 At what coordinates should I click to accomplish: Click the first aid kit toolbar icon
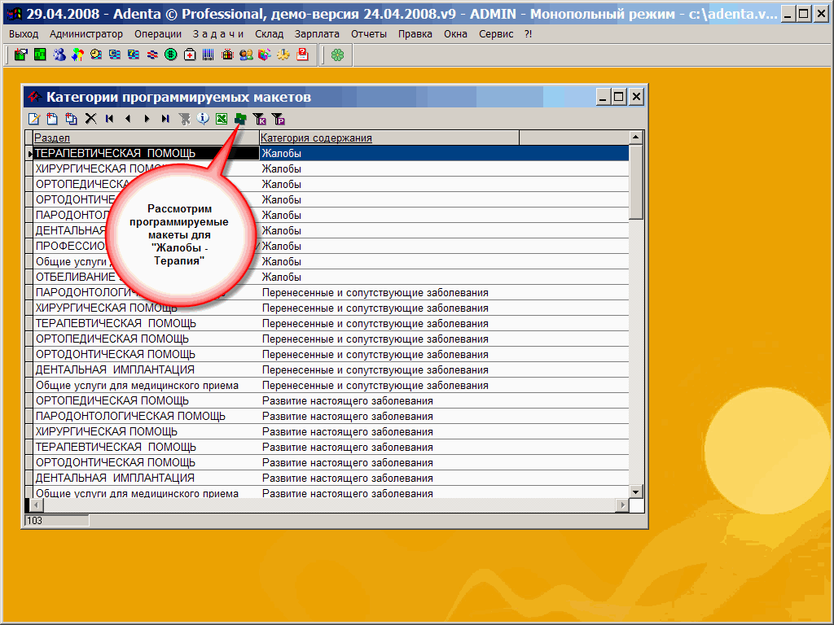(x=190, y=55)
